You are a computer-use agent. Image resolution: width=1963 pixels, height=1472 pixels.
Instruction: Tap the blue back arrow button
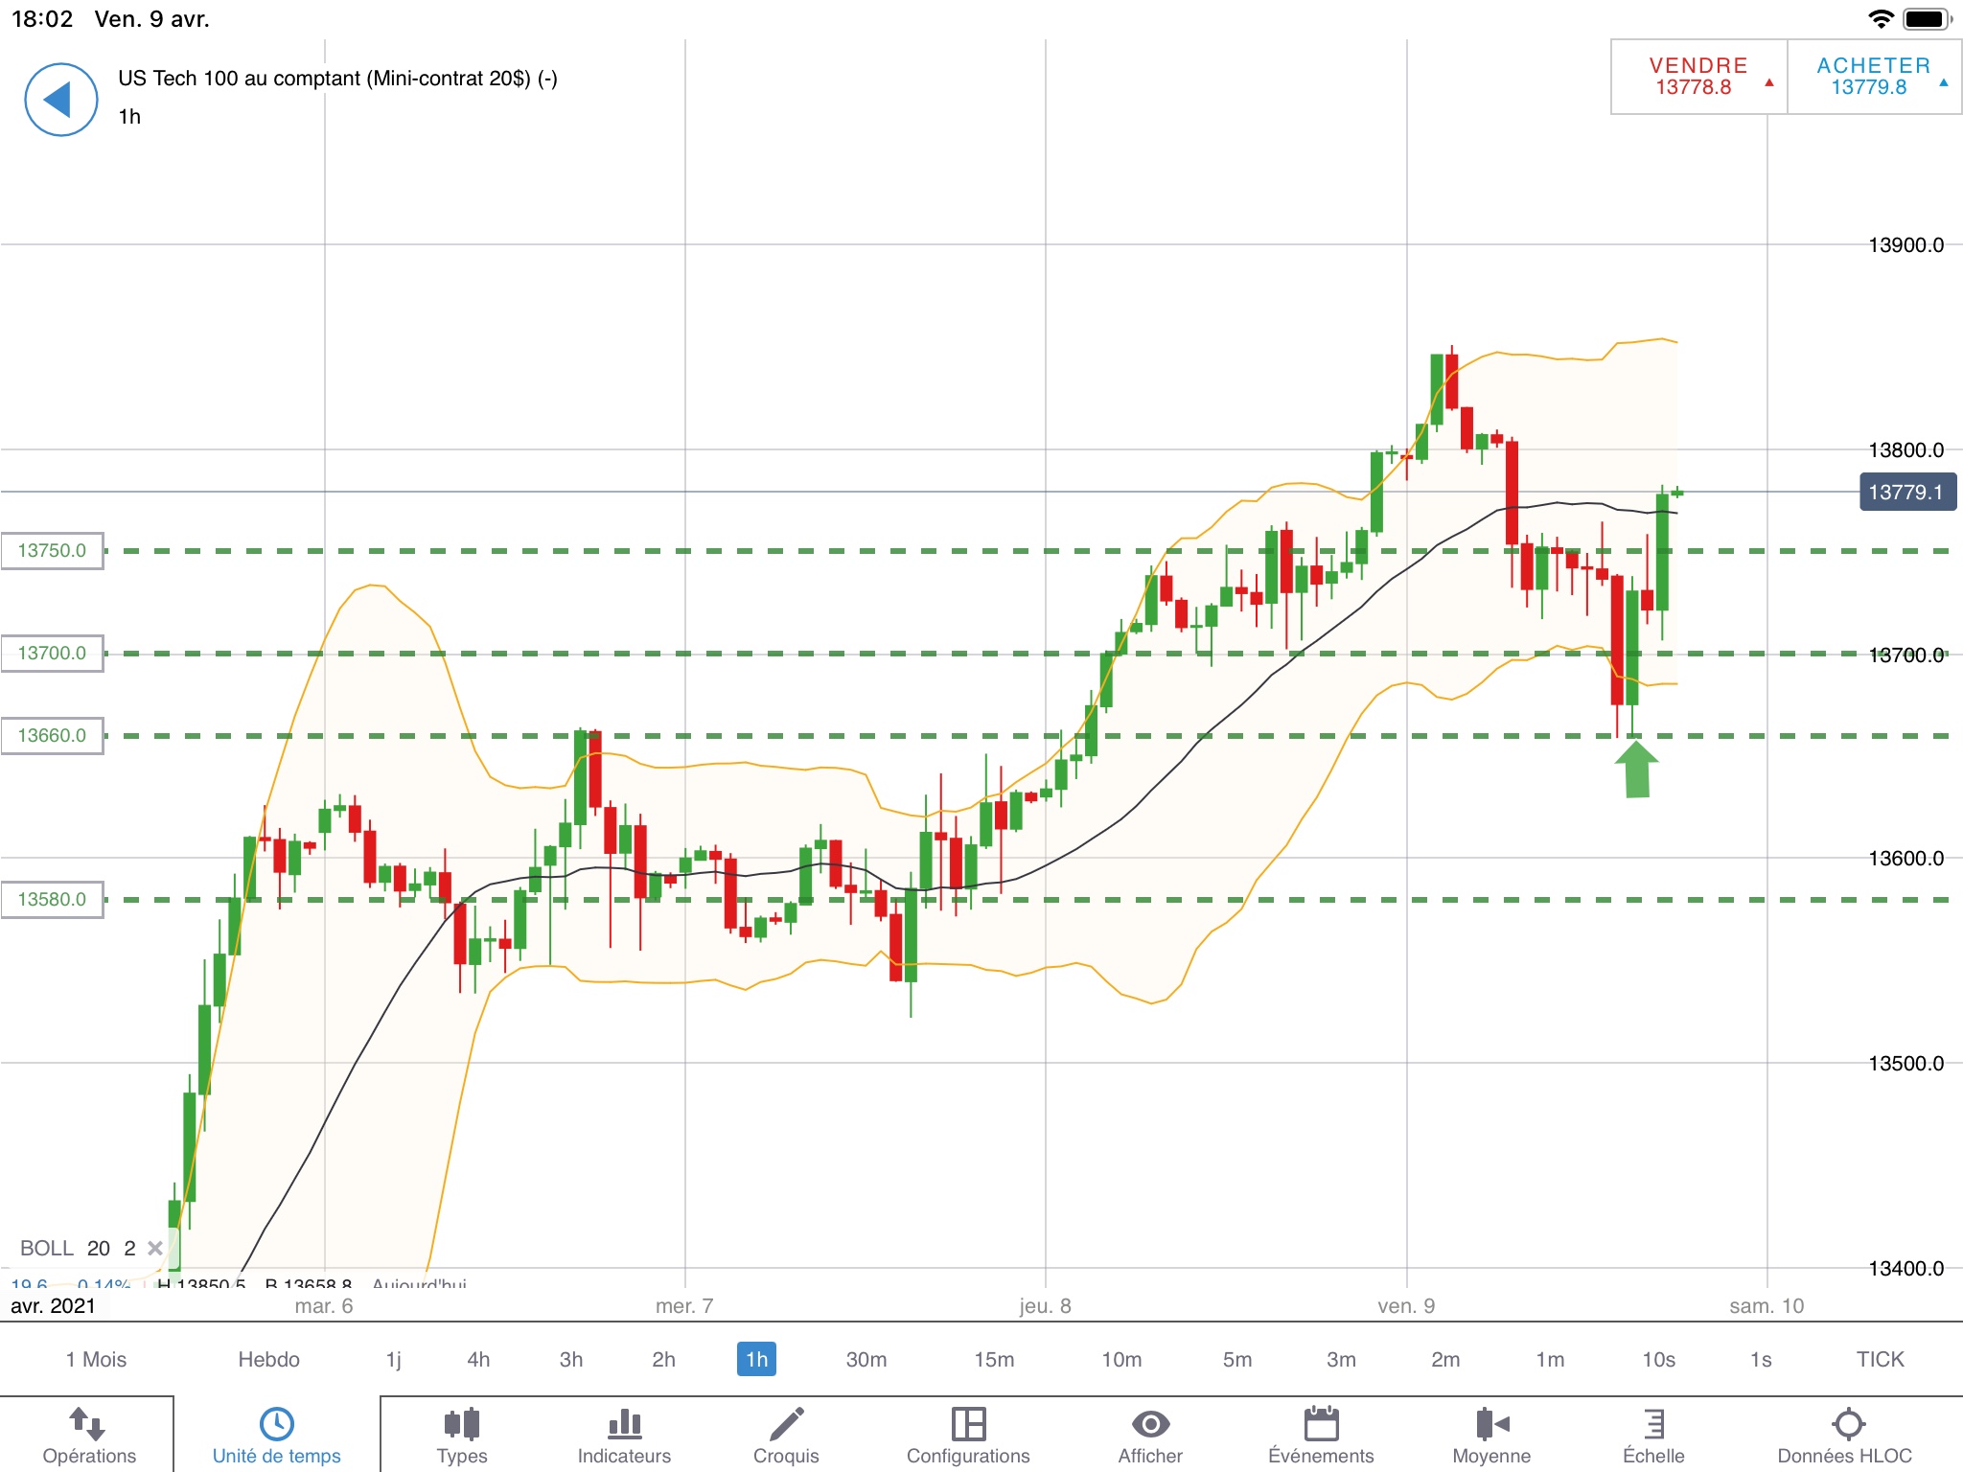tap(60, 100)
